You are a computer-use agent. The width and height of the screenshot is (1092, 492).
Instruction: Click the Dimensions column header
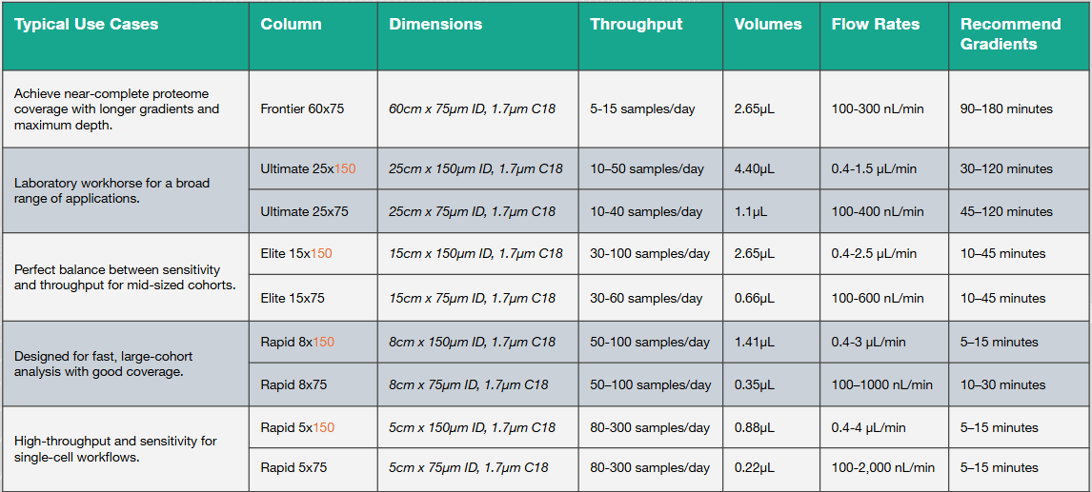coord(435,25)
